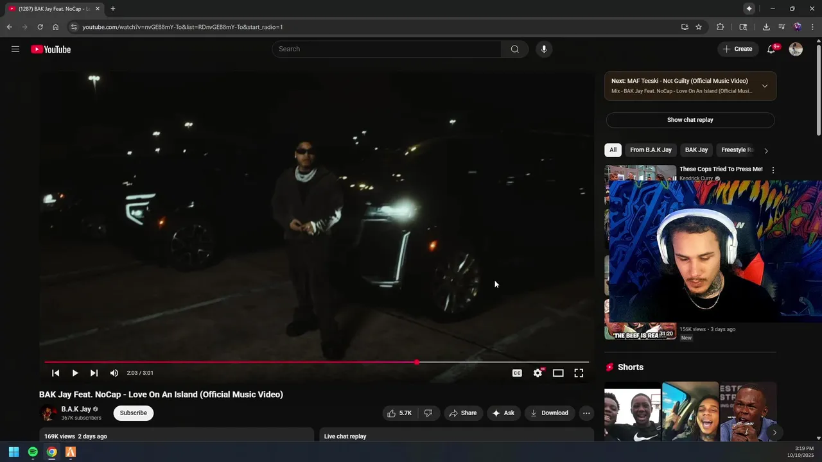822x462 pixels.
Task: Switch to theater mode
Action: click(x=558, y=373)
